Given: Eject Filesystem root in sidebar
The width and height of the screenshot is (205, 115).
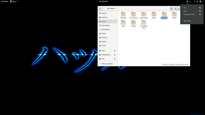Looking at the screenshot, I should [x=114, y=55].
